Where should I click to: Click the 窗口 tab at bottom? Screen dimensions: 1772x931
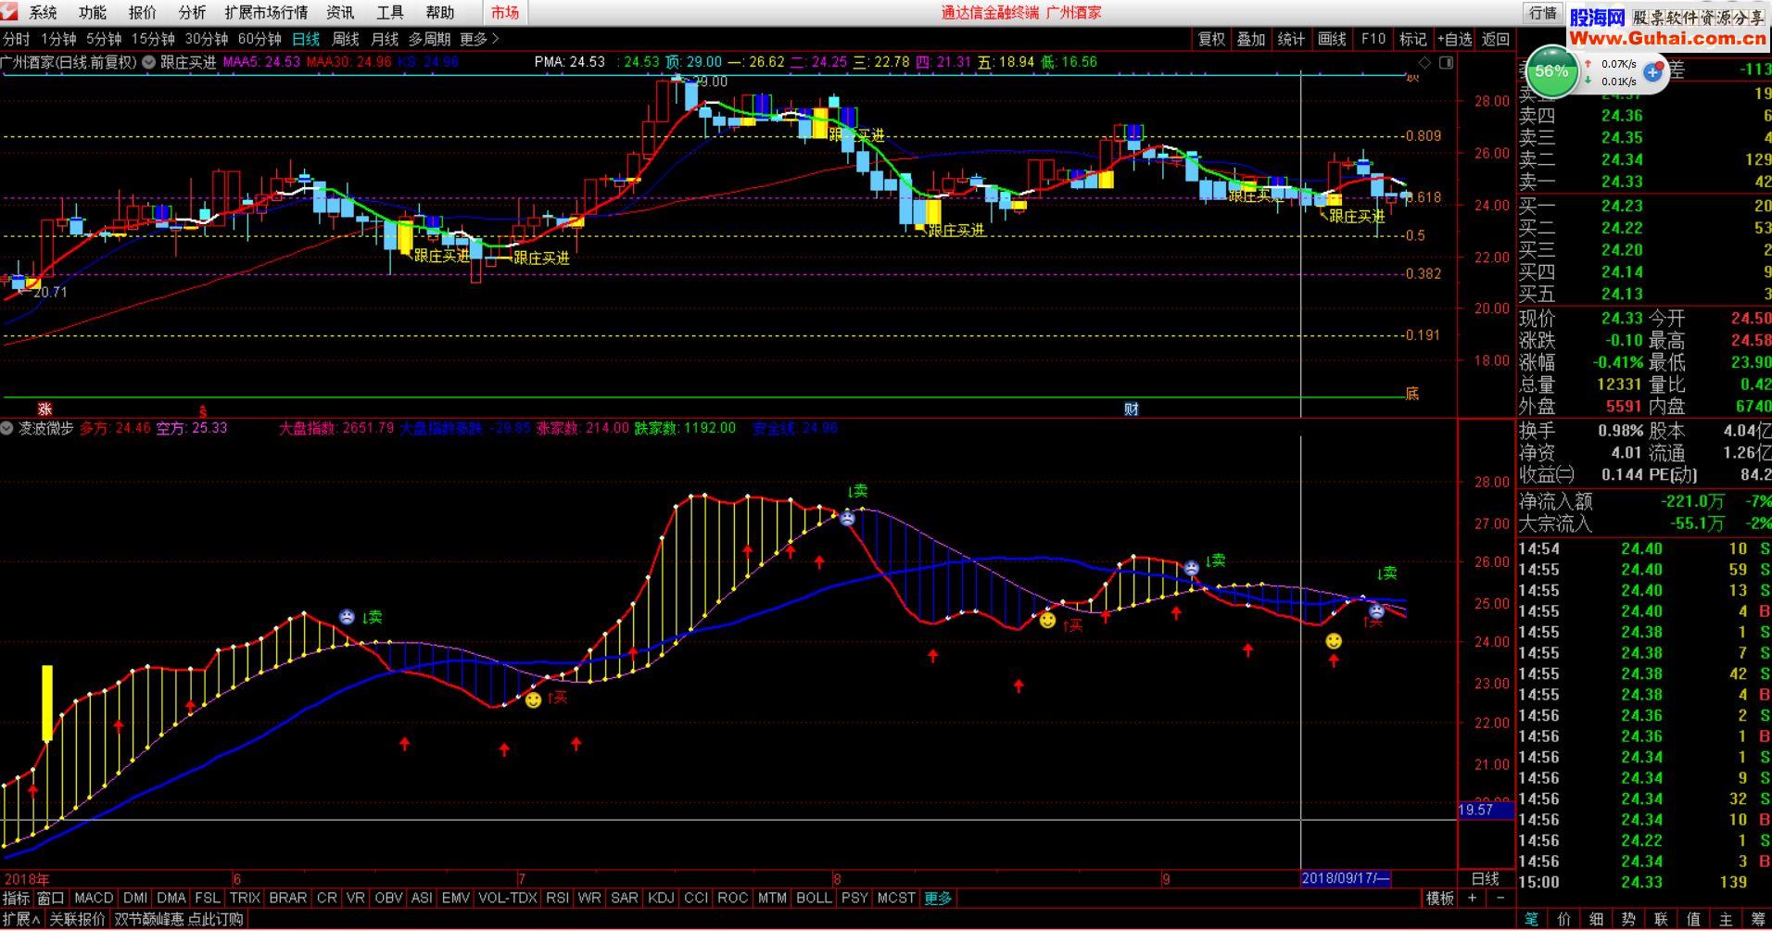point(51,898)
